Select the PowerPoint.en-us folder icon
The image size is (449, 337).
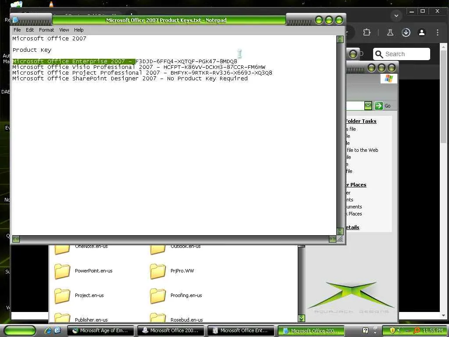pos(62,271)
